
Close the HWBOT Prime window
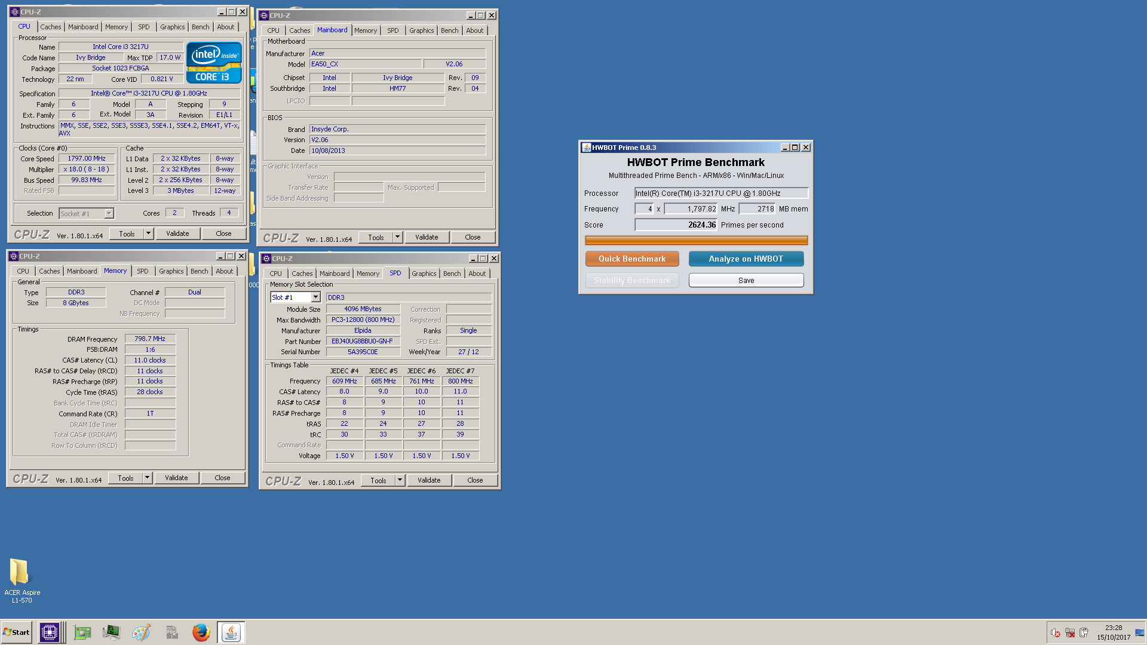pyautogui.click(x=806, y=148)
